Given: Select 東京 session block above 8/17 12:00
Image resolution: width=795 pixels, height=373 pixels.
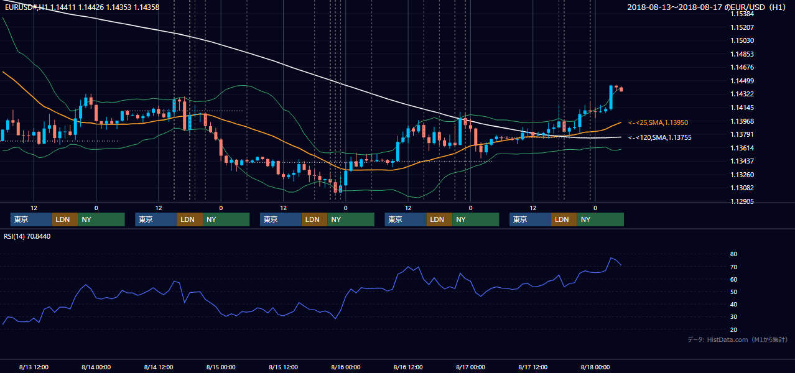Looking at the screenshot, I should [x=530, y=219].
